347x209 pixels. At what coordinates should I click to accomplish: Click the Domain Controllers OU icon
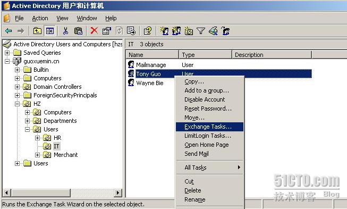tap(27, 87)
